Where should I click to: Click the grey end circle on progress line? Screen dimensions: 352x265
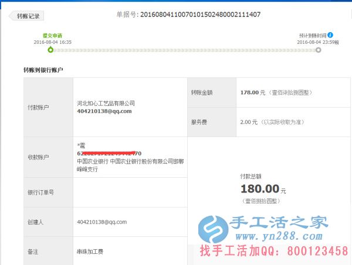[318, 50]
